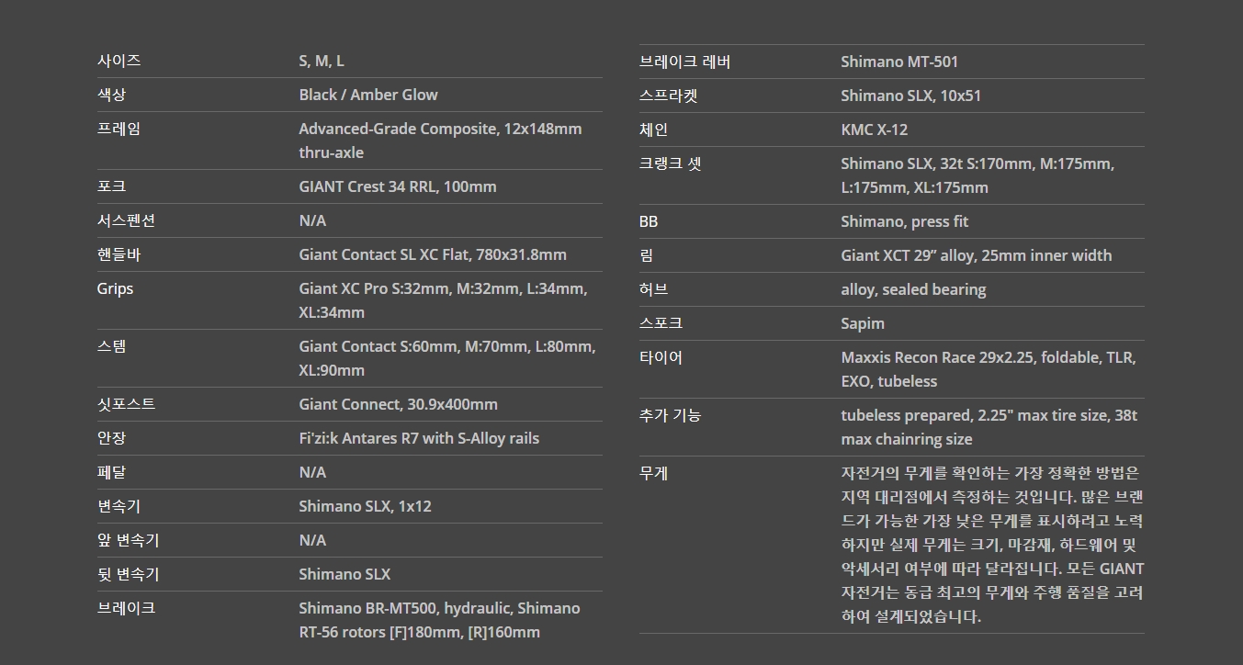
Task: Select the tire value 'Maxxis Recon Race 29x2.25'
Action: click(937, 357)
